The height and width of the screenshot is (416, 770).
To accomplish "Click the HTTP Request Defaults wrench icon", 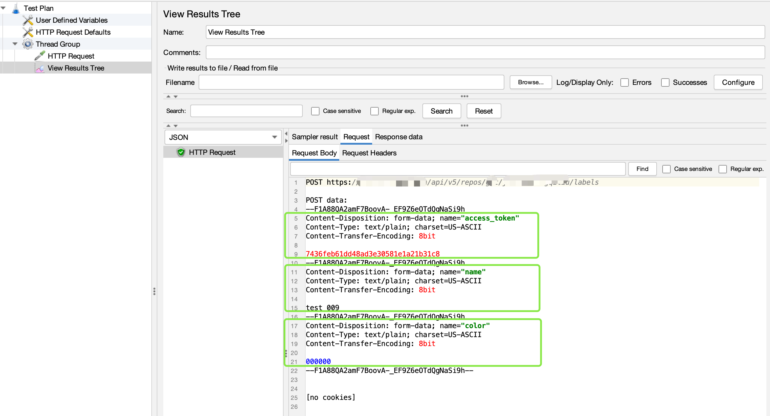I will coord(28,32).
